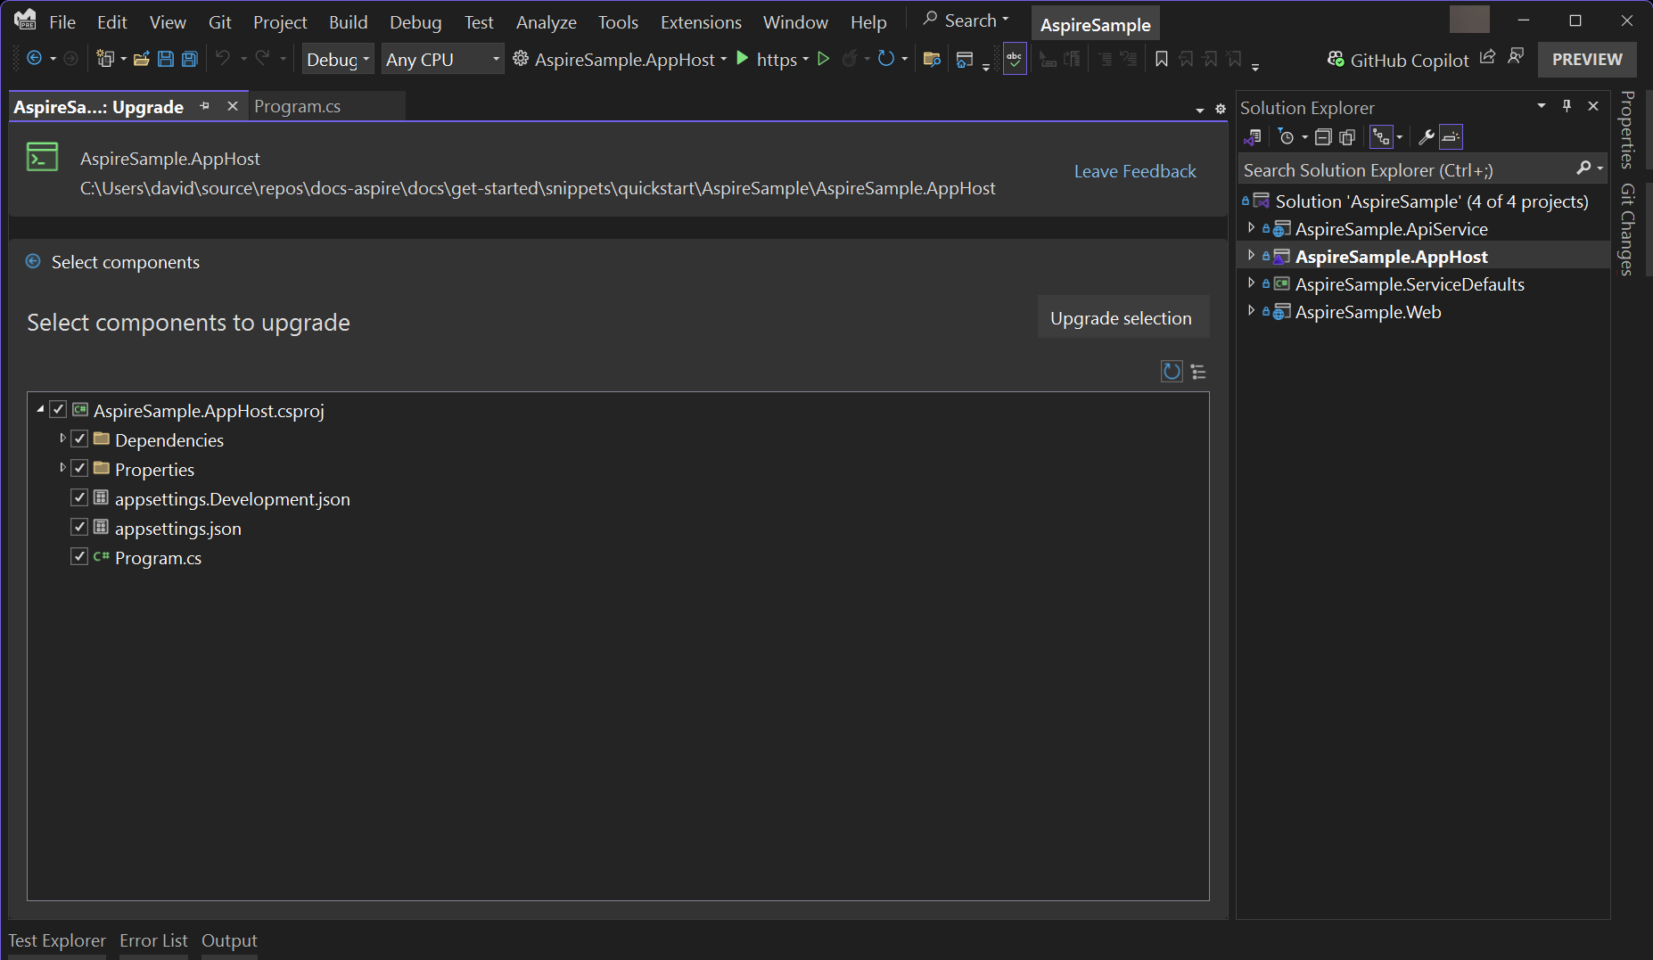Click the Open File folder icon

(x=141, y=60)
